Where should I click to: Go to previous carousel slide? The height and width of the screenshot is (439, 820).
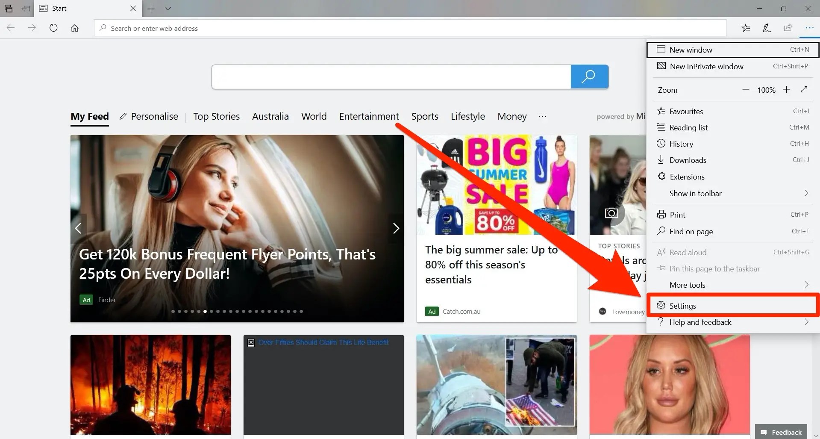coord(78,228)
